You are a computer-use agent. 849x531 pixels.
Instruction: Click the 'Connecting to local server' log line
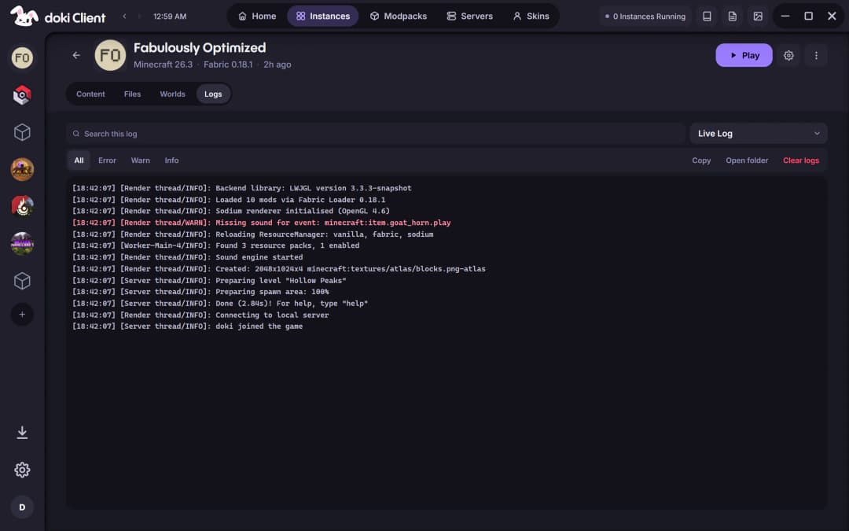(x=200, y=315)
